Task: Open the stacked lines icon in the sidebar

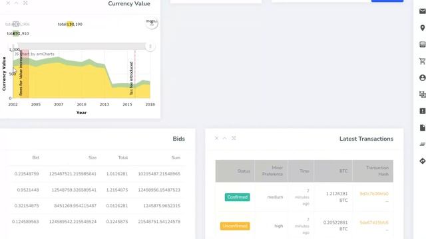Action: click(423, 144)
